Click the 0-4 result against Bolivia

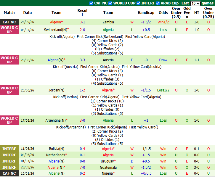click(x=82, y=149)
